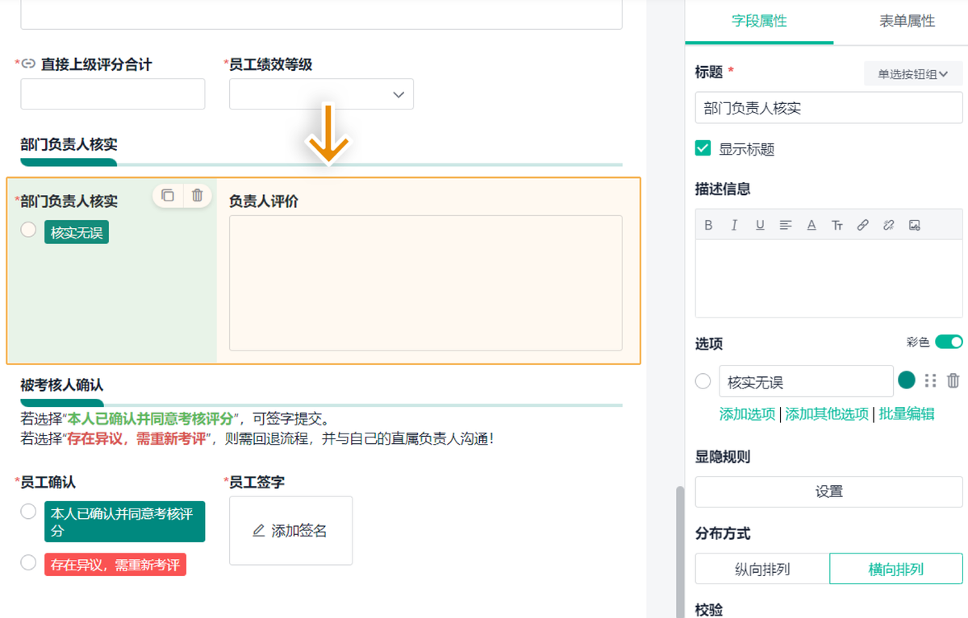This screenshot has width=968, height=618.
Task: Click the 添加签名 signature box
Action: (290, 531)
